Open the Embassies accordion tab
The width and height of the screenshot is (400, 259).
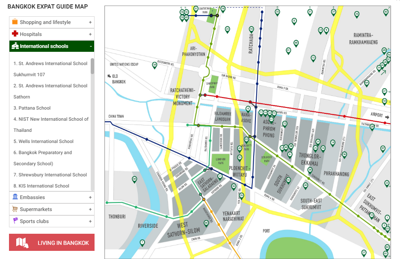coord(51,197)
